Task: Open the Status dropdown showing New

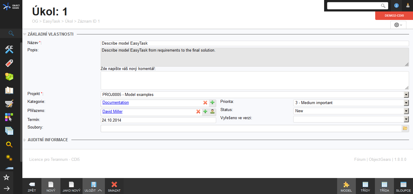Action: (406, 111)
